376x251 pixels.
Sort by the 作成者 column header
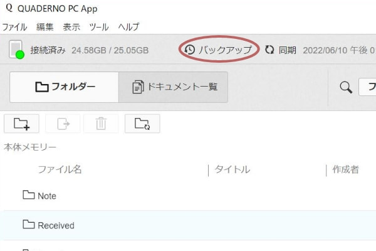(x=345, y=169)
